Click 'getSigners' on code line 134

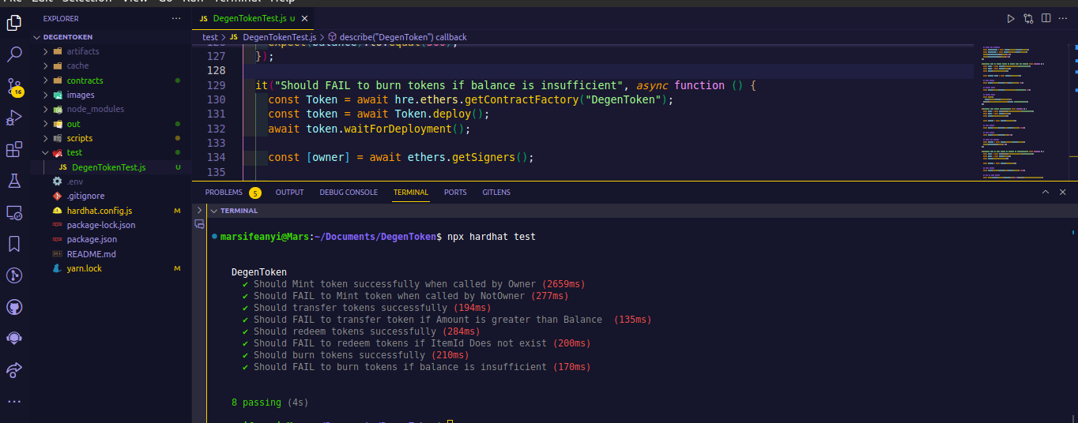[484, 157]
